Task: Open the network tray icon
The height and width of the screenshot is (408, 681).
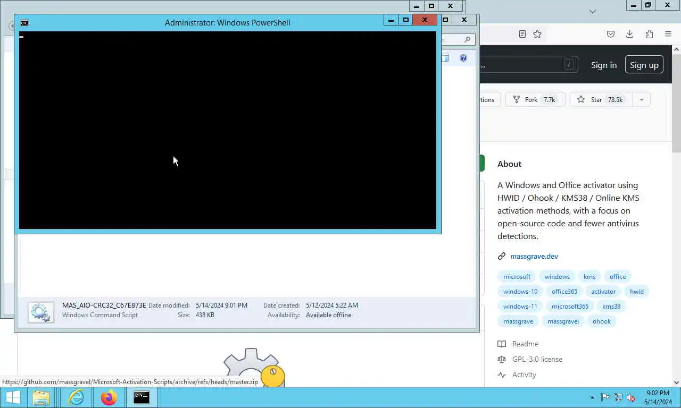Action: [618, 397]
